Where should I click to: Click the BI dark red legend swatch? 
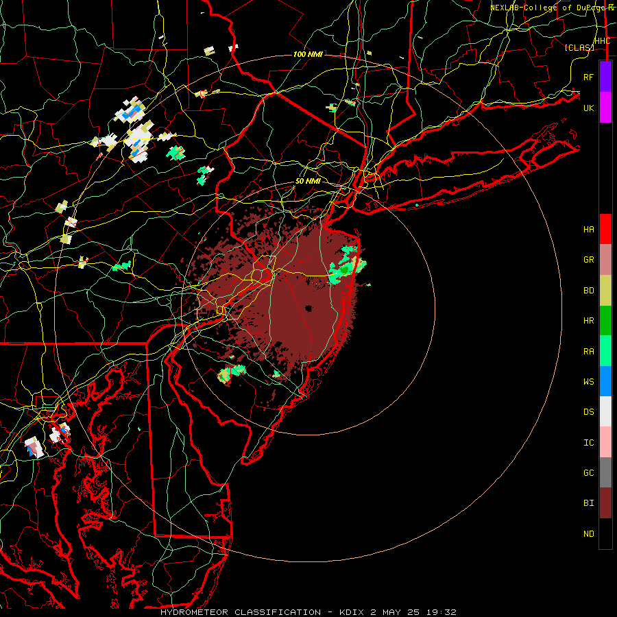(605, 503)
